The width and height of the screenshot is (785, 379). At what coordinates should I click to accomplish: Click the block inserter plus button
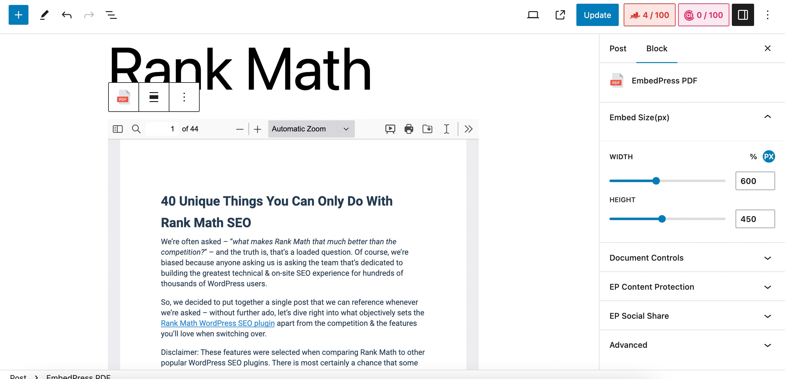pos(19,15)
